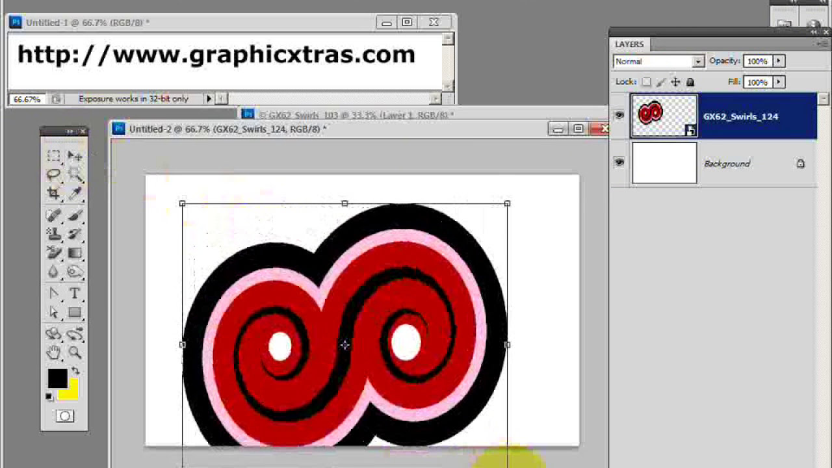Select the 3D Rotate tool
This screenshot has width=832, height=468.
54,334
